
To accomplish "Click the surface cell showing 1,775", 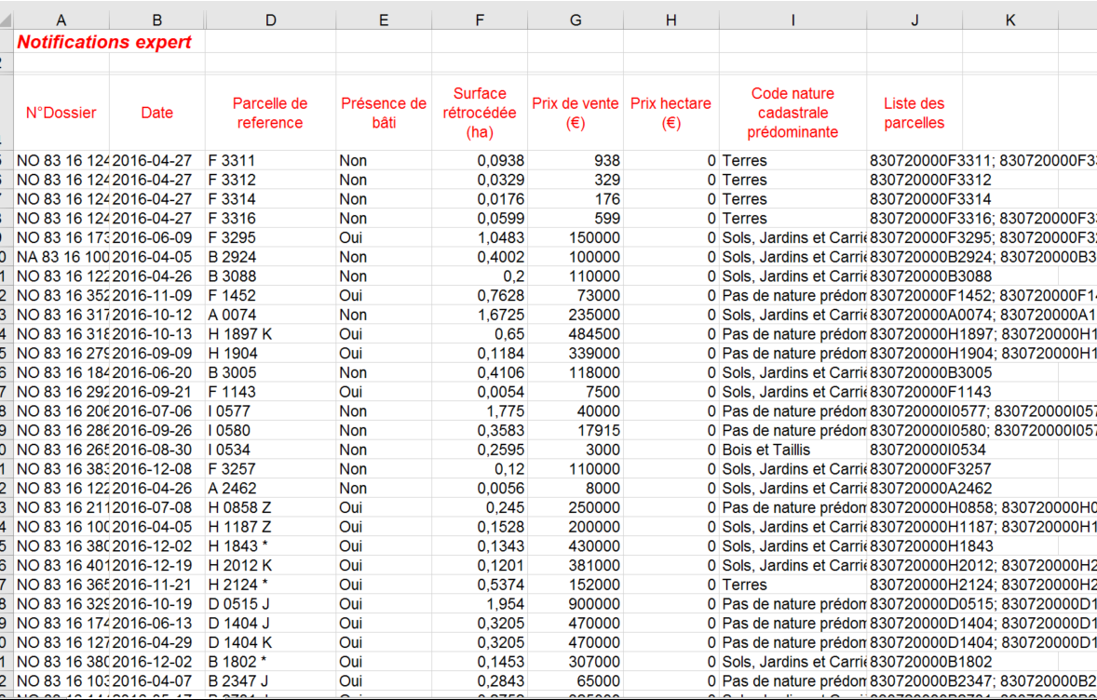I will point(480,411).
